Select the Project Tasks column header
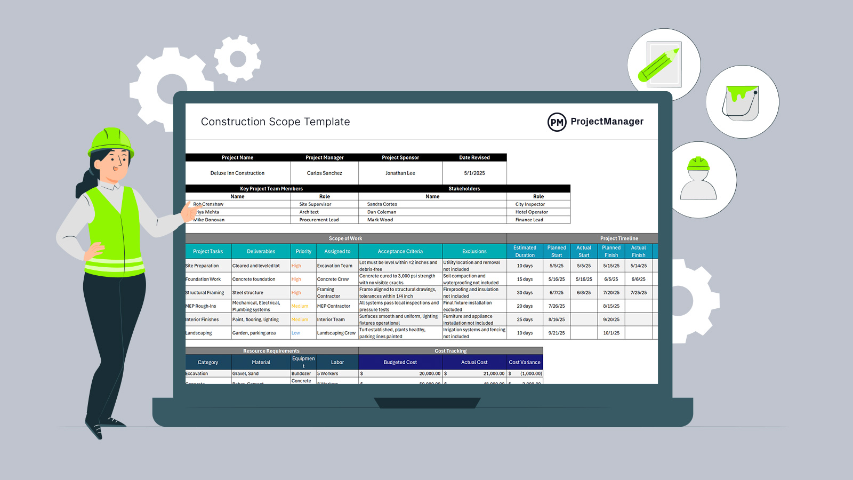Screen dimensions: 853x480 (208, 252)
